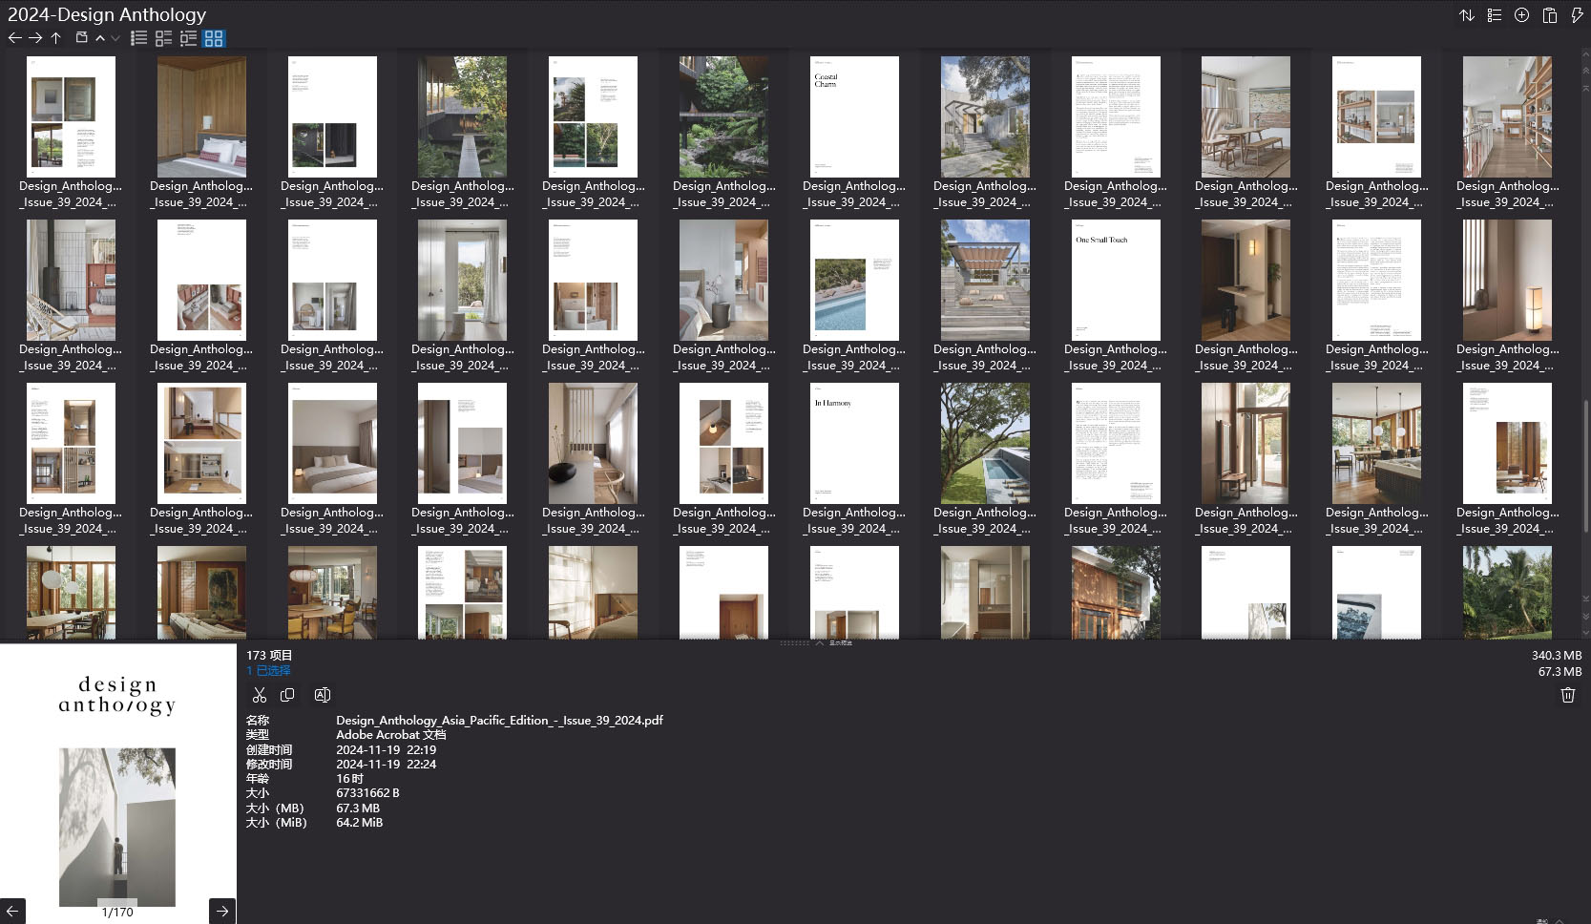Viewport: 1591px width, 924px height.
Task: Show next page in preview pane
Action: [221, 911]
